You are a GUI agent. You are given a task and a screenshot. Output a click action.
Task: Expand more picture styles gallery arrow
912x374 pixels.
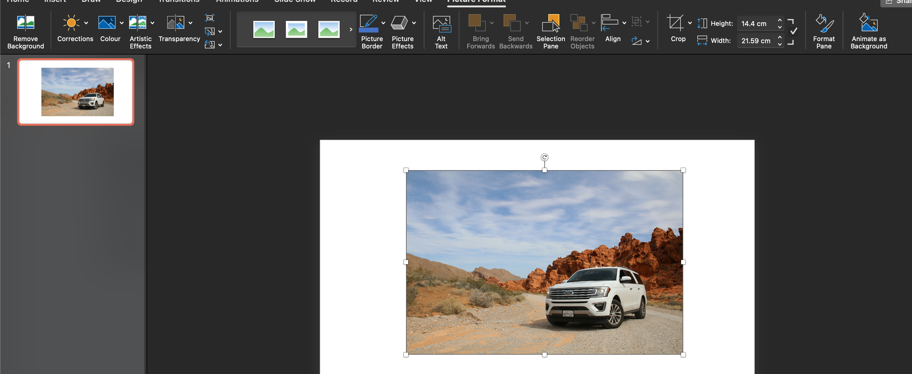click(x=351, y=29)
